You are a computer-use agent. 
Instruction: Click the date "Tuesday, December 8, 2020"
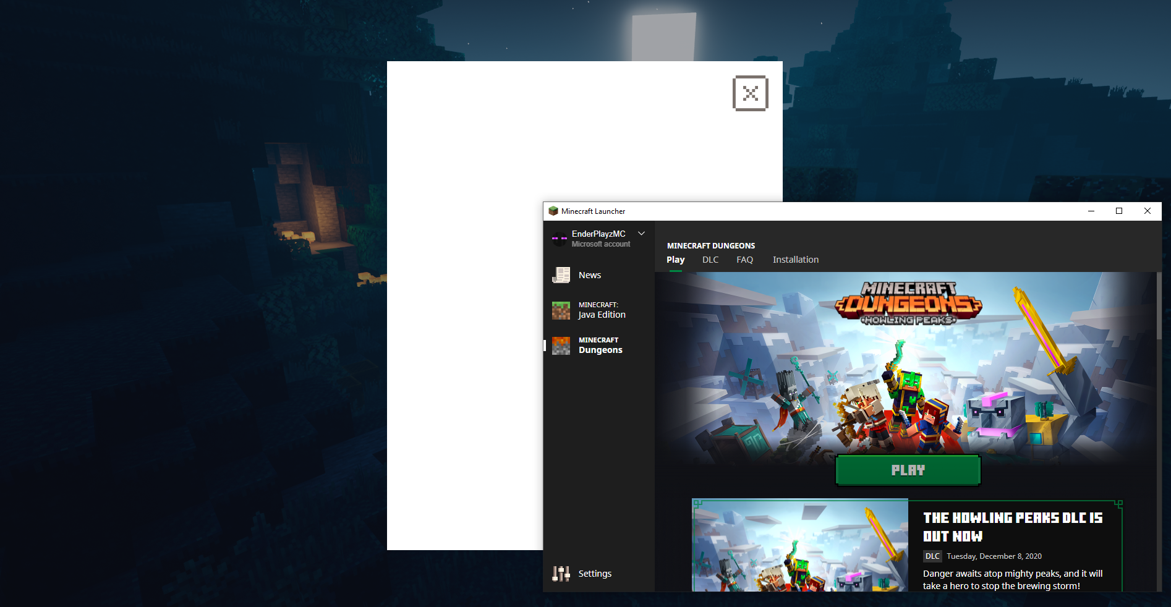[994, 556]
